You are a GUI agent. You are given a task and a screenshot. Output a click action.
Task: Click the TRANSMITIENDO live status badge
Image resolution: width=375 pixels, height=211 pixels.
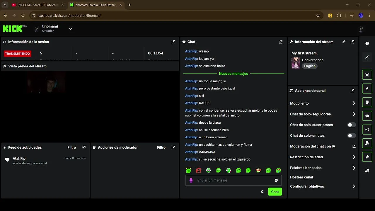(x=17, y=54)
